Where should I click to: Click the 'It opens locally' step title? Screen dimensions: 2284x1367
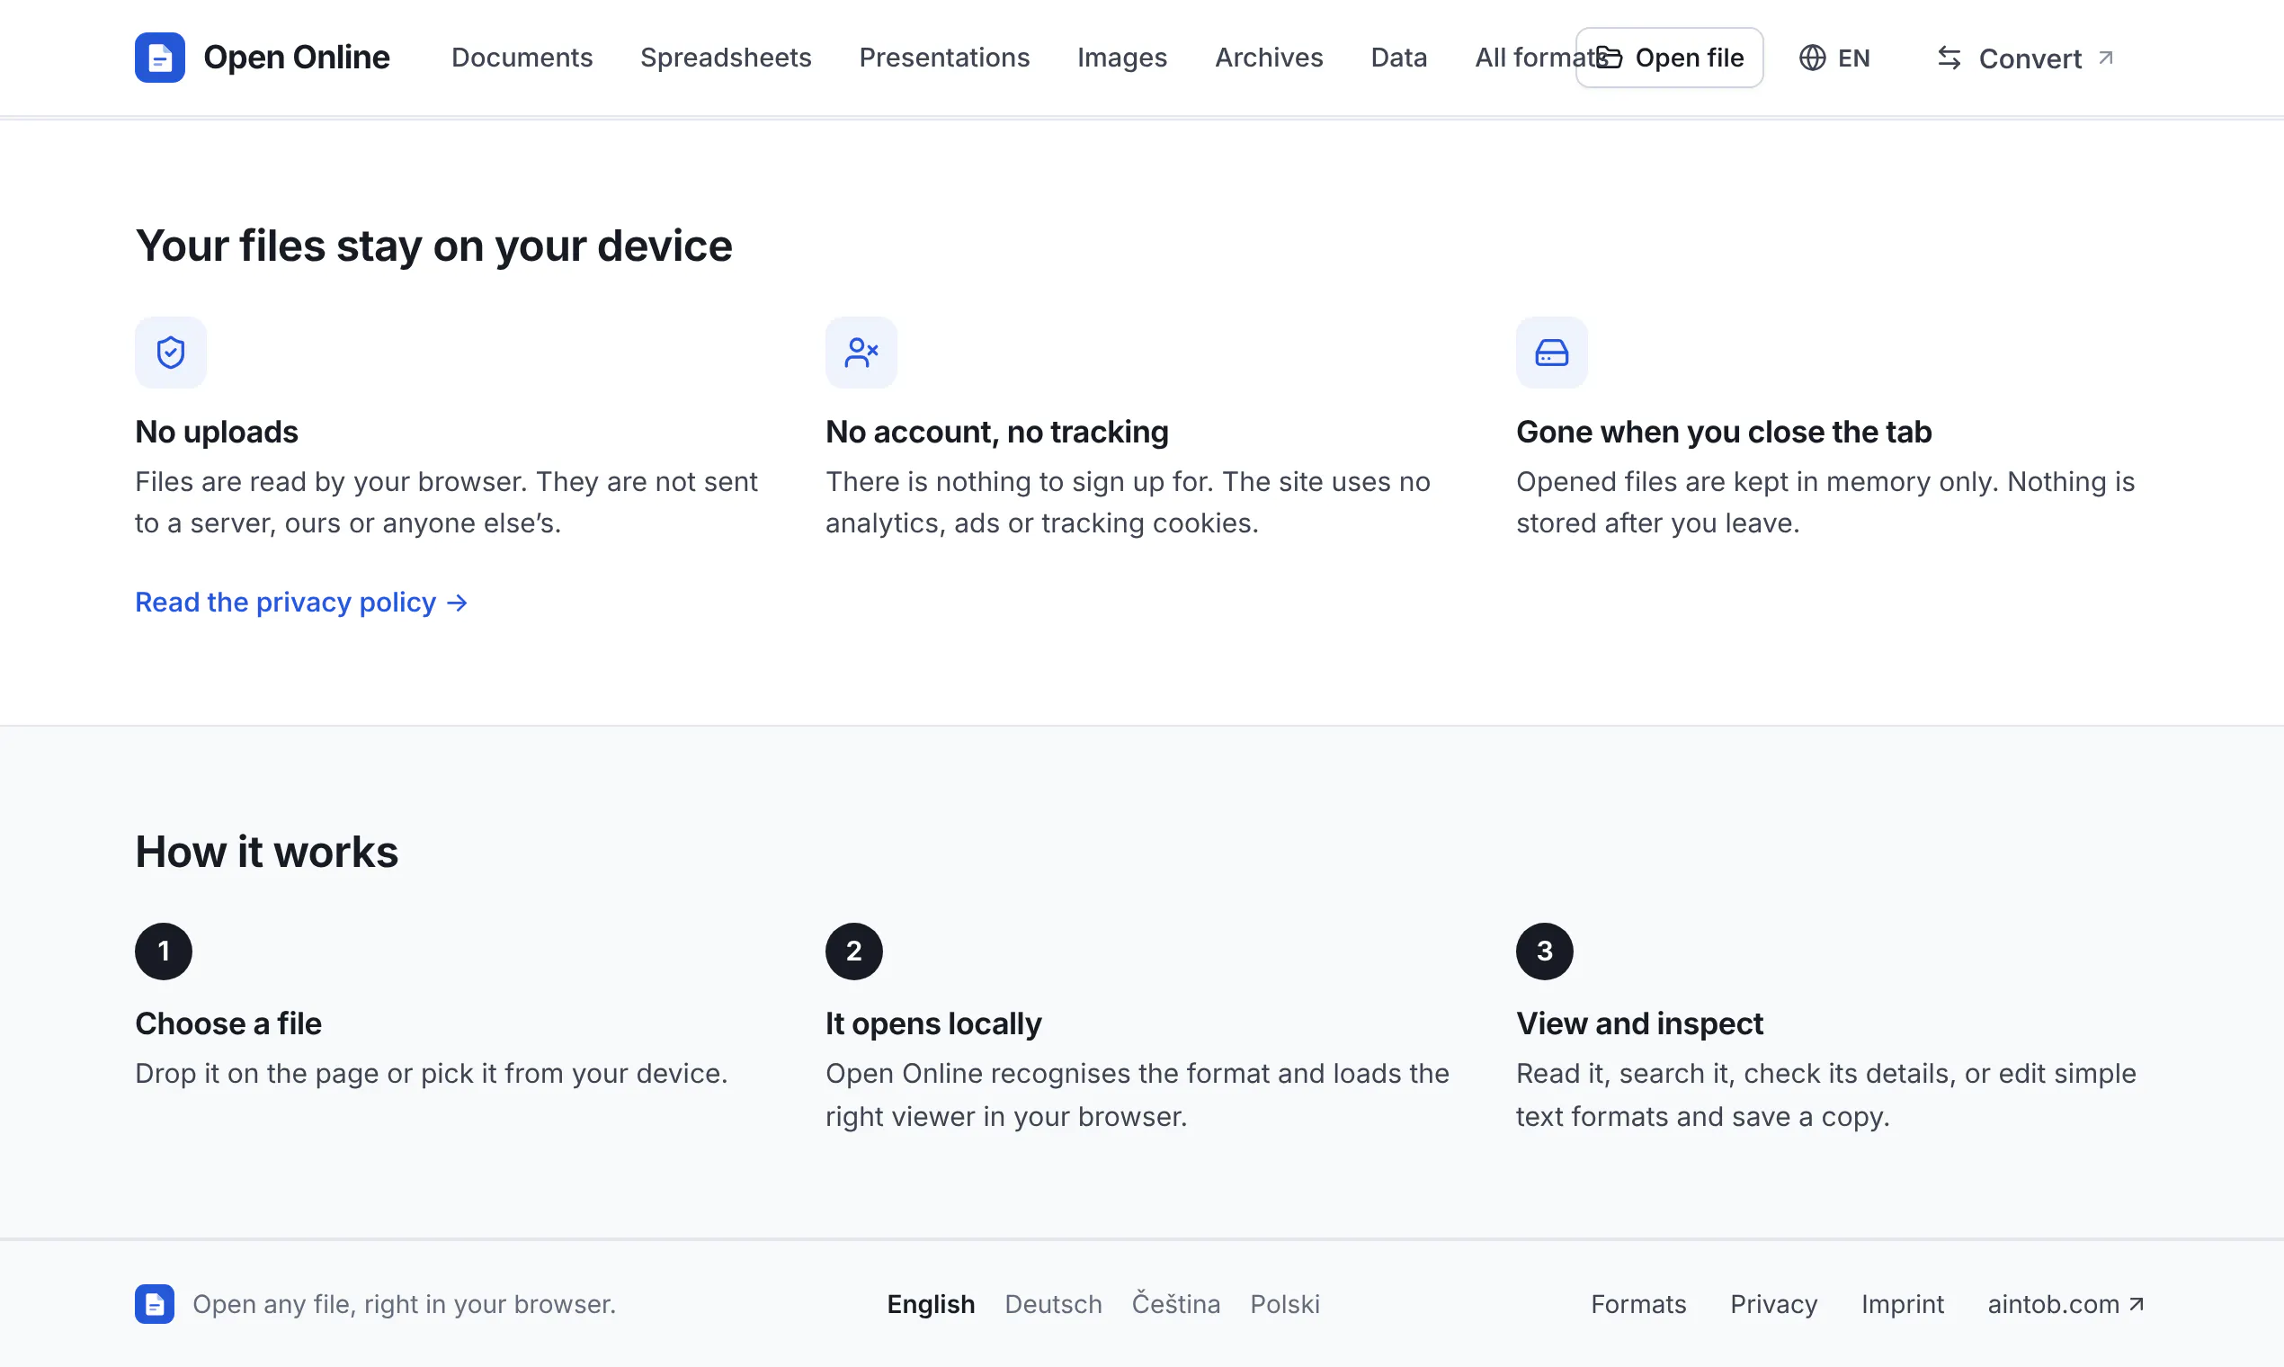click(x=933, y=1023)
